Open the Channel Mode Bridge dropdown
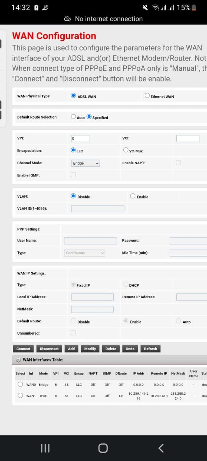207x461 pixels. [86, 163]
